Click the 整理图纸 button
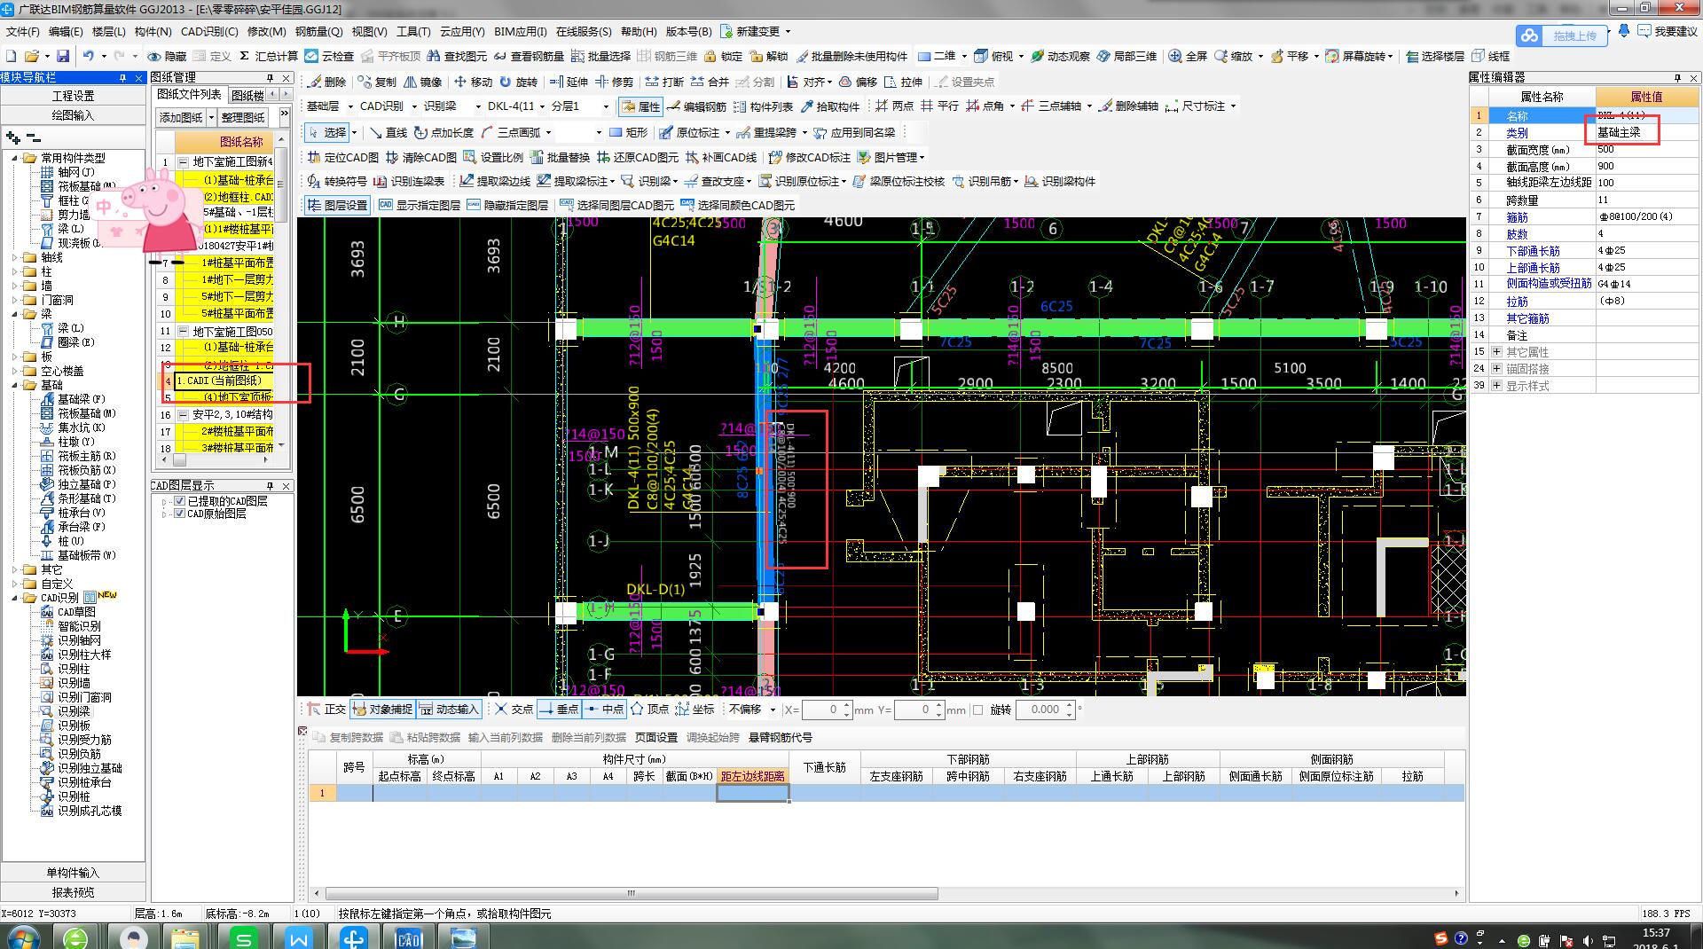Viewport: 1703px width, 949px height. (x=244, y=117)
